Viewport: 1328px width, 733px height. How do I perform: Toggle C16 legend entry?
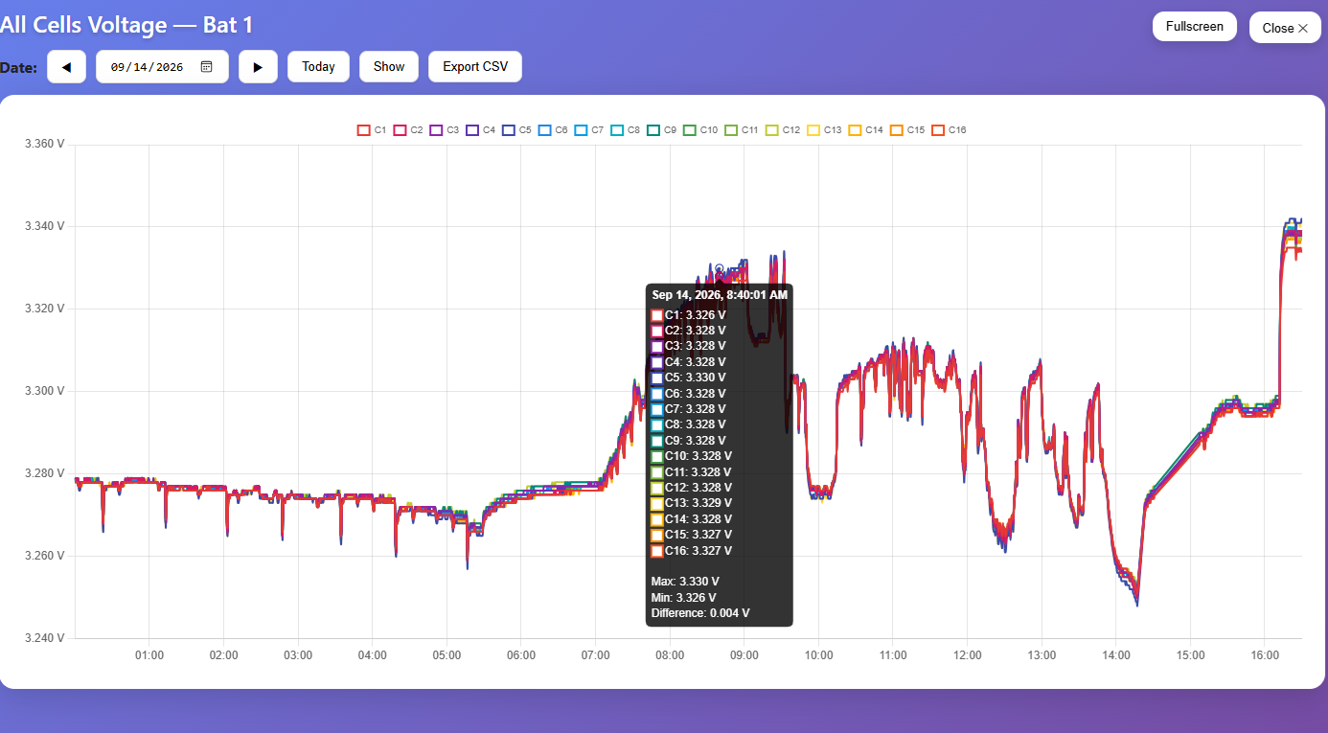tap(950, 129)
